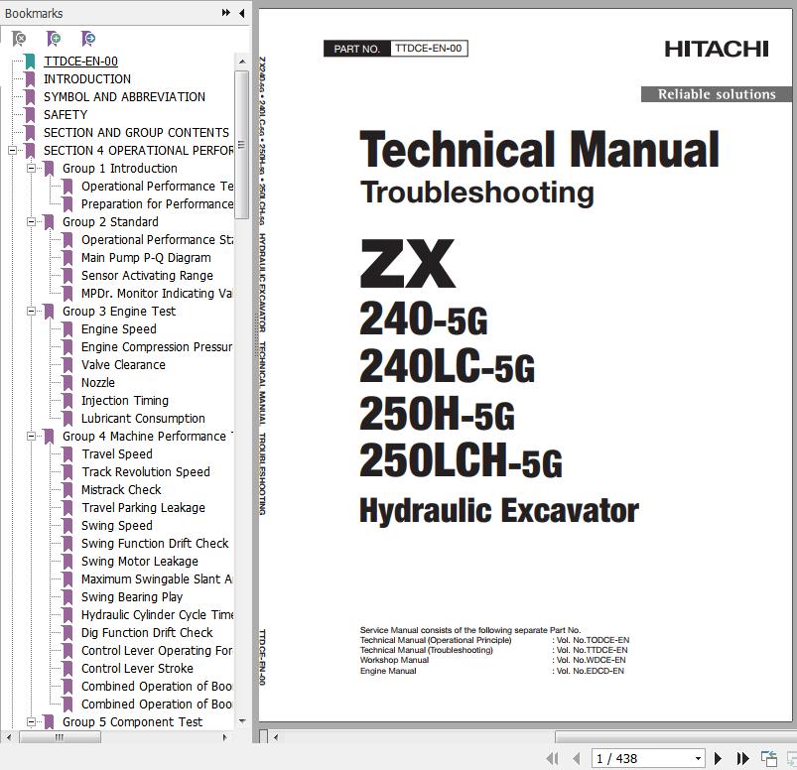797x770 pixels.
Task: Collapse SECTION 4 OPERATIONAL PERFORMANCE node
Action: pos(12,151)
